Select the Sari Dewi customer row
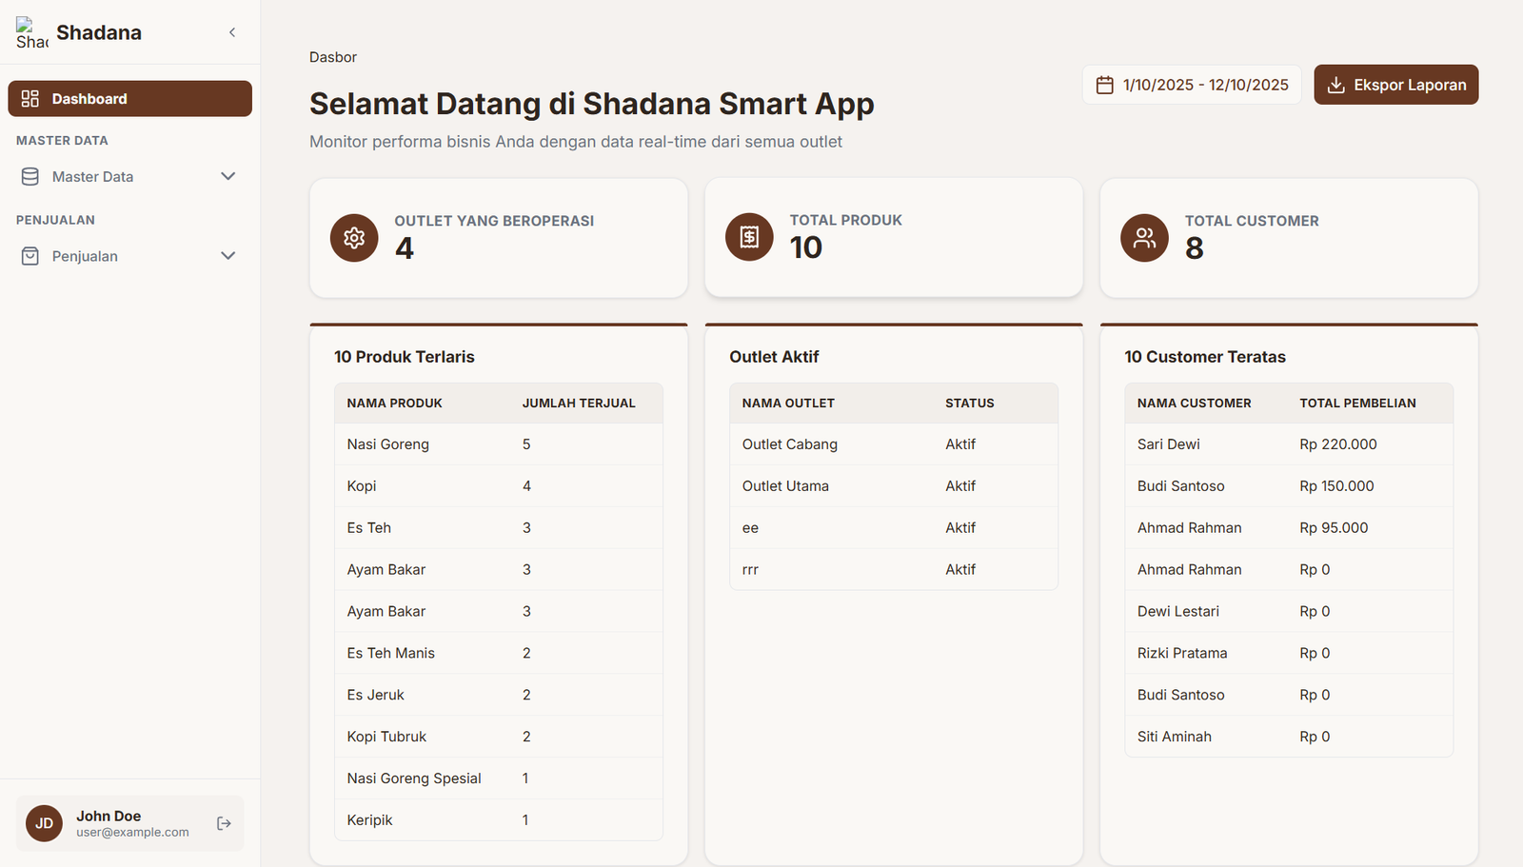This screenshot has height=867, width=1523. (x=1288, y=444)
